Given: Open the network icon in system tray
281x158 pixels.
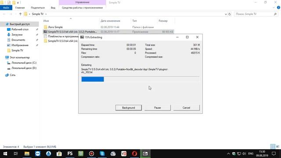Looking at the screenshot, I should coord(239,154).
